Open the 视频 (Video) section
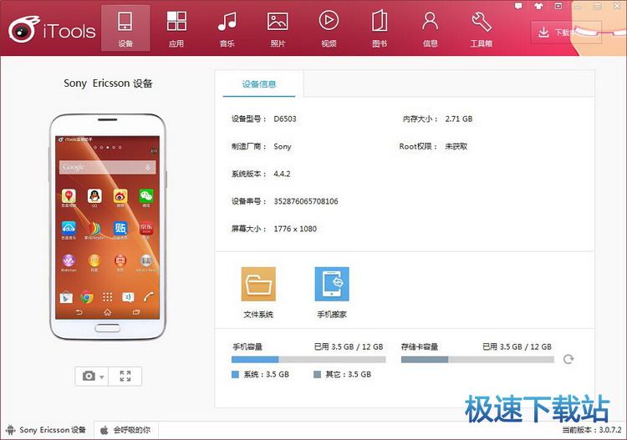Viewport: 627px width, 440px height. (x=329, y=28)
